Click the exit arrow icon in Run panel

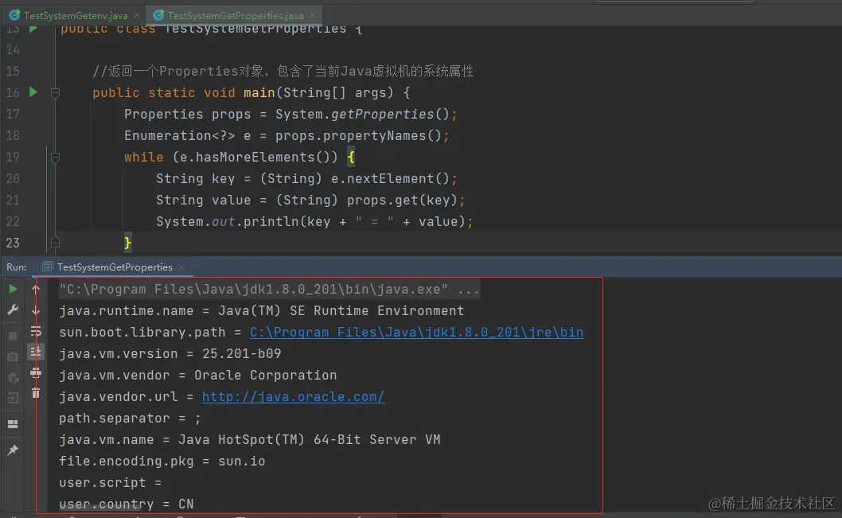(13, 398)
